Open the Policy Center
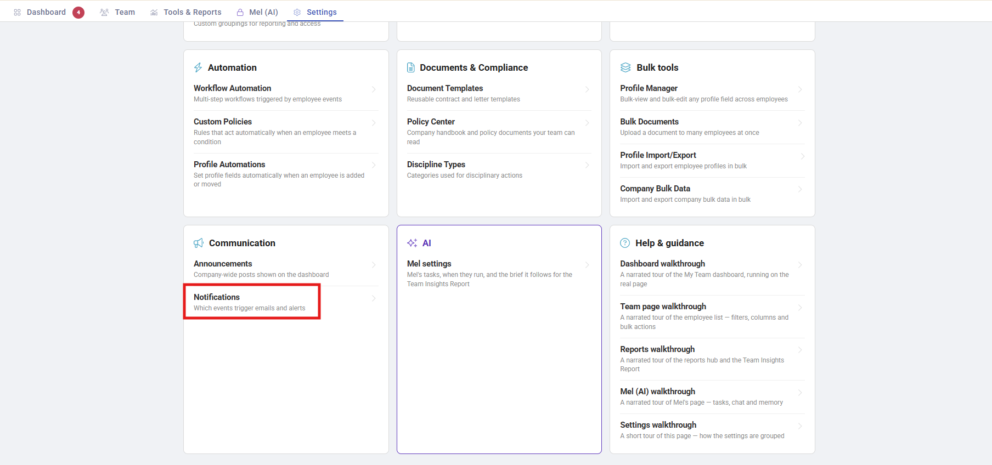Screen dimensions: 992x465 [499, 132]
